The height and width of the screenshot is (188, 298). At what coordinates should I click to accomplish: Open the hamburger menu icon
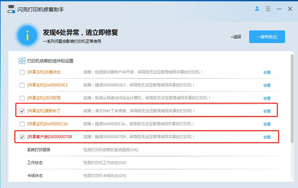click(268, 9)
